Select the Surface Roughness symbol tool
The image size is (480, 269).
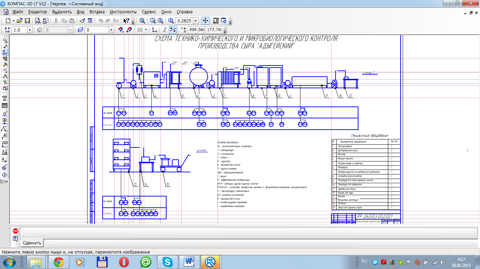pos(5,113)
